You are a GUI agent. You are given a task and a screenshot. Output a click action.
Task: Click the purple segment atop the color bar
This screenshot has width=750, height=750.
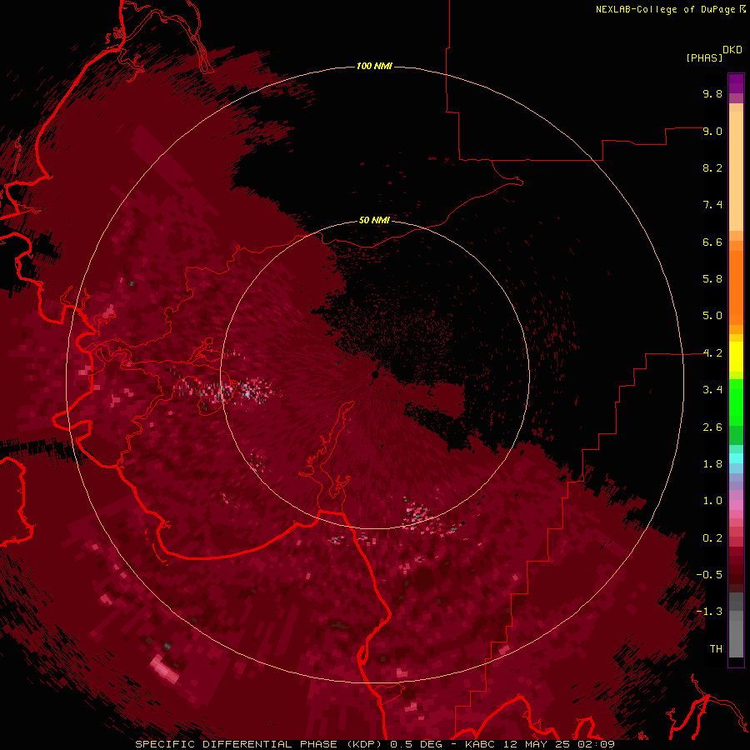pos(736,83)
